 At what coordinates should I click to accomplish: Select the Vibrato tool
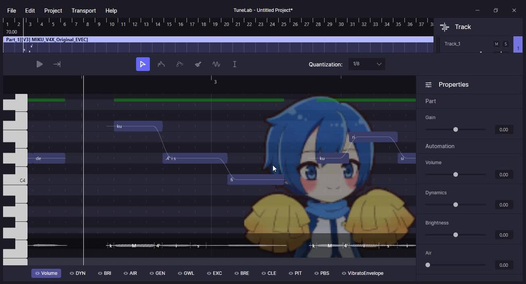pyautogui.click(x=216, y=64)
